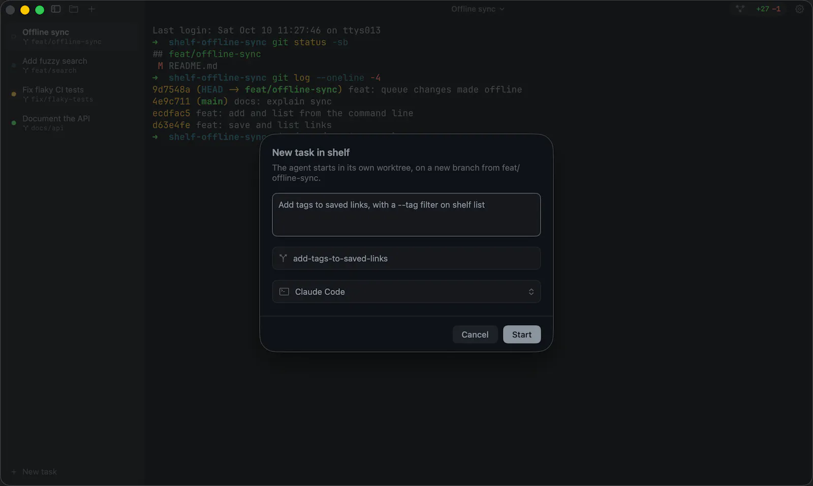Viewport: 813px width, 486px height.
Task: Click commit hash d63e4fe in terminal
Action: (x=171, y=125)
